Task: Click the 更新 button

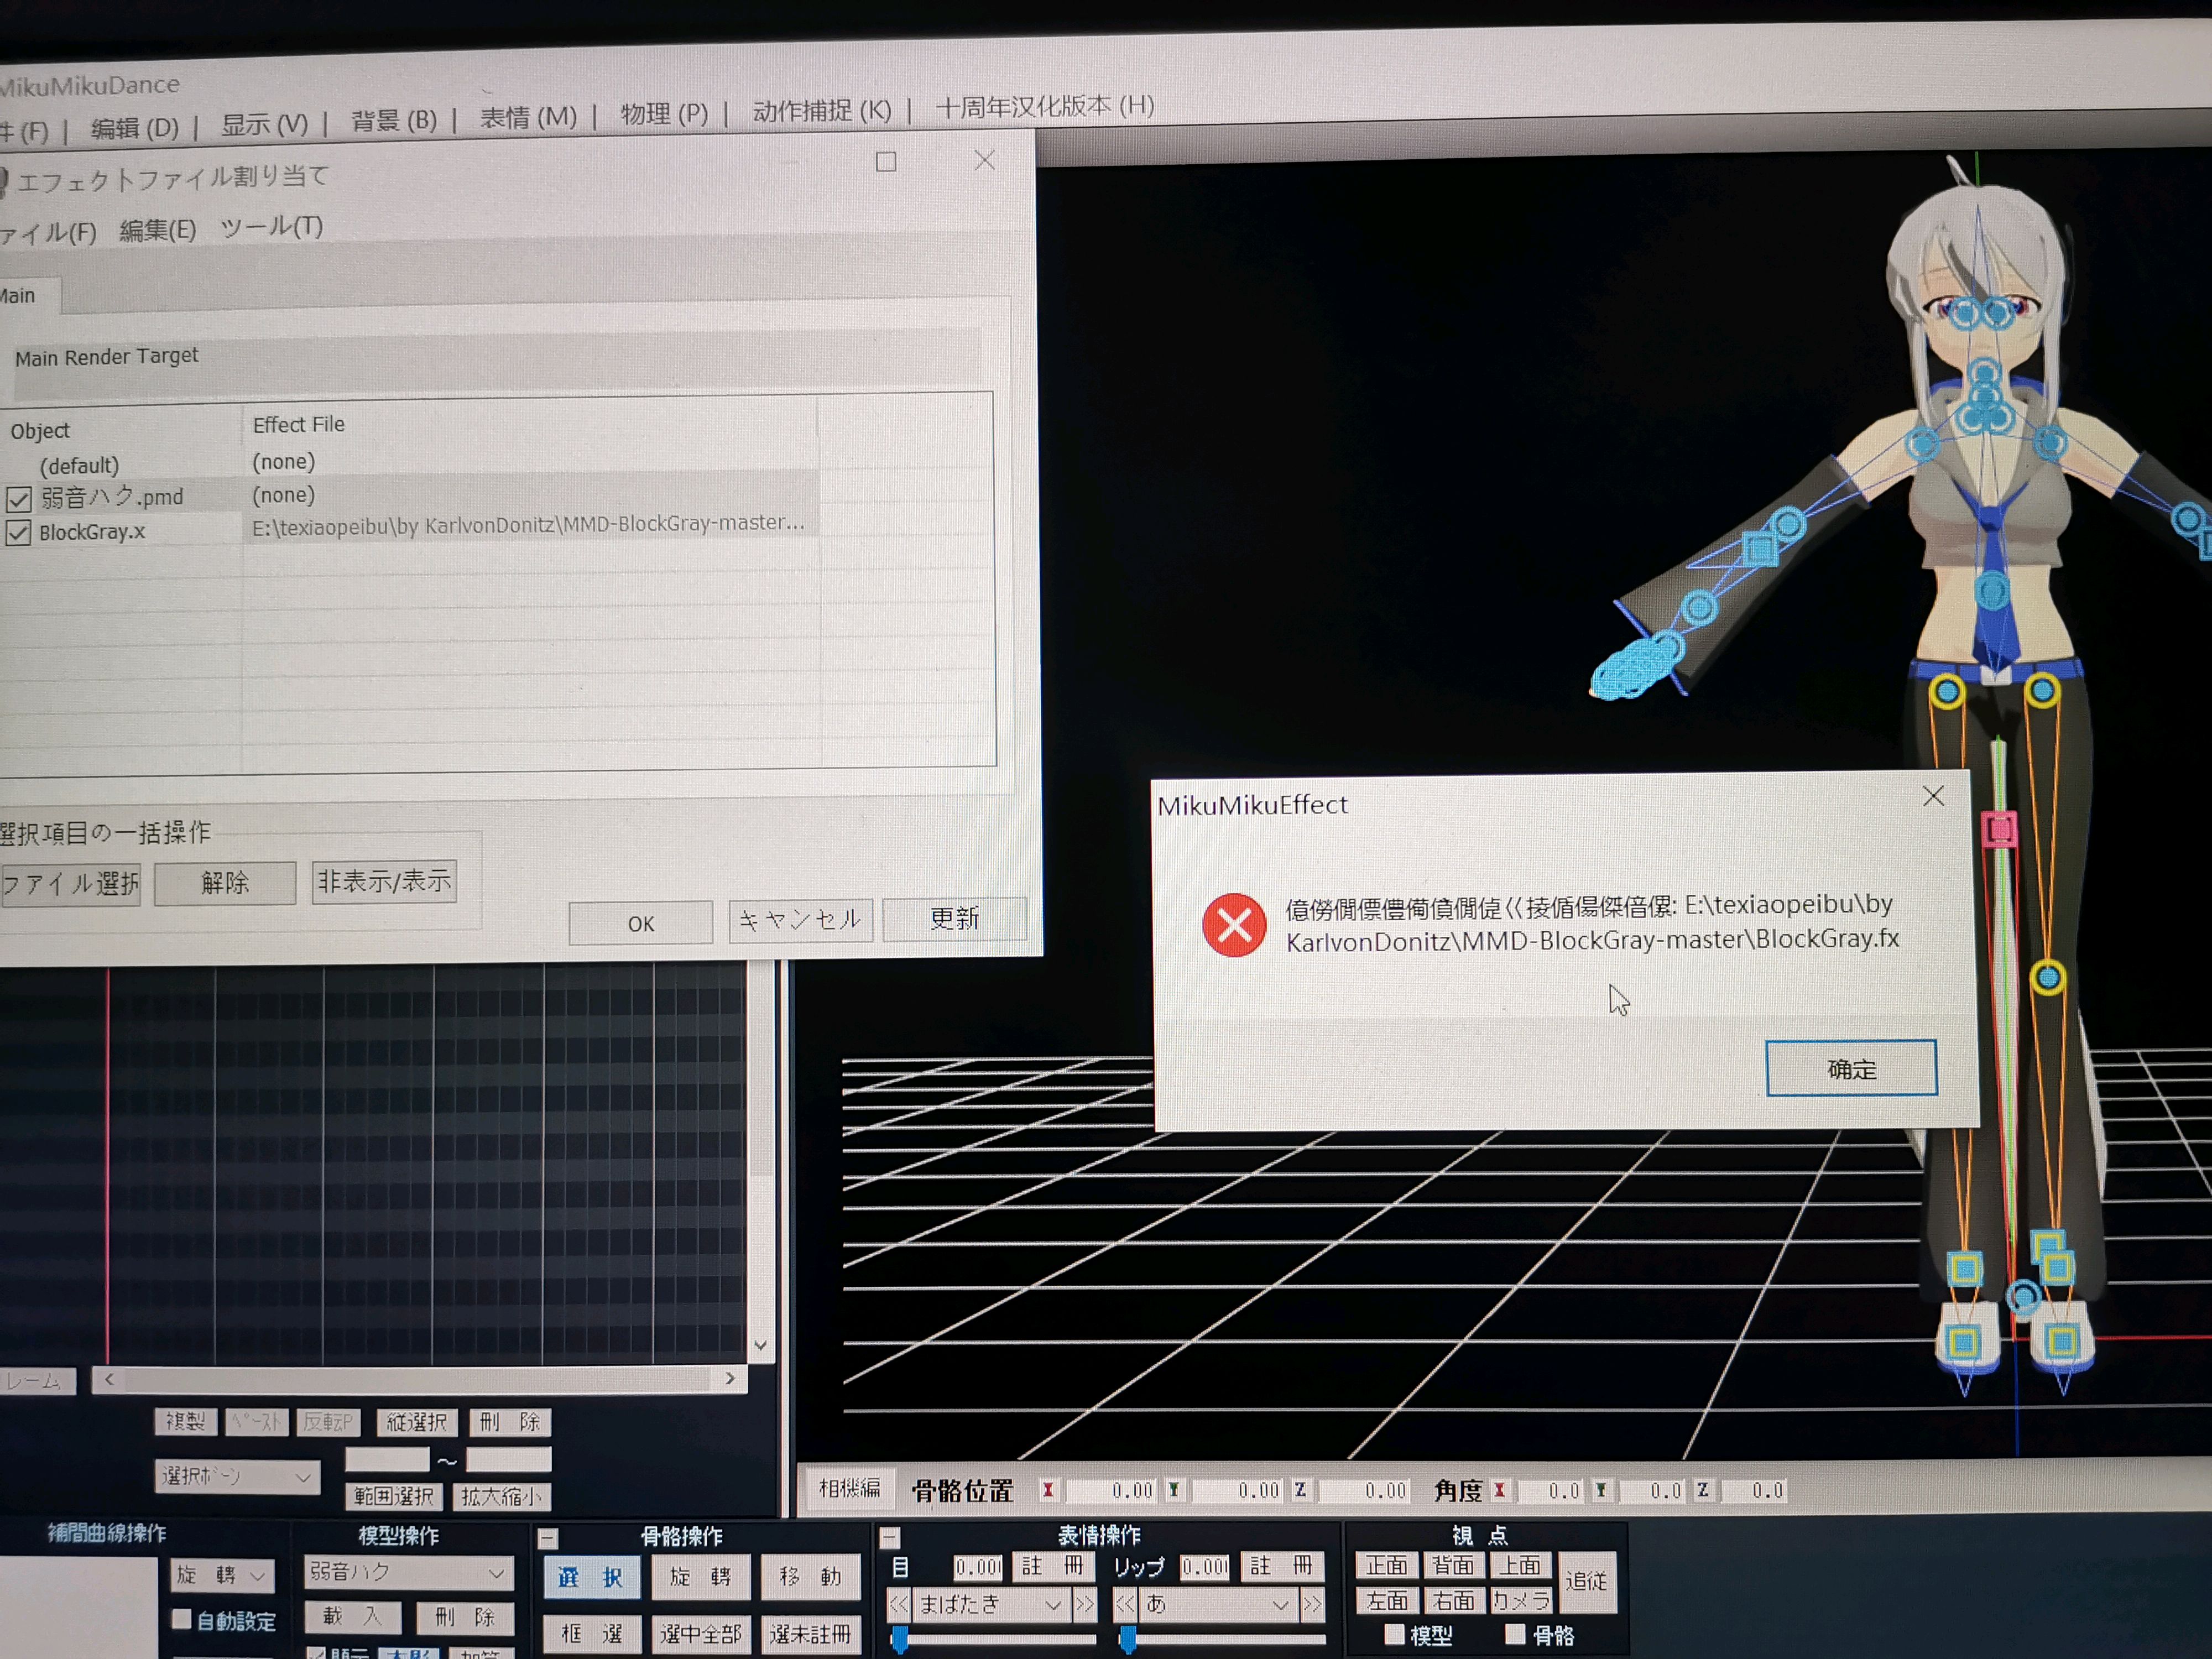Action: click(954, 918)
